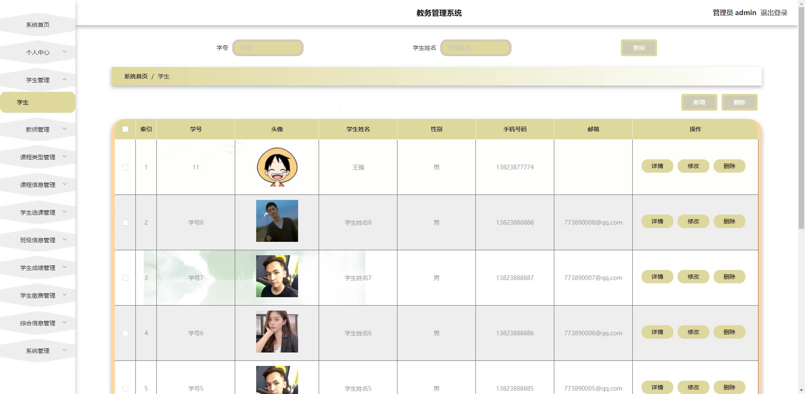This screenshot has height=394, width=805.
Task: Open the 系统管理 sidebar menu
Action: click(x=38, y=351)
